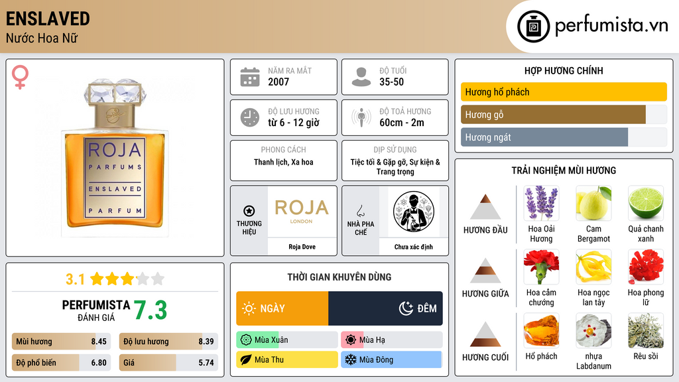This screenshot has height=382, width=679.
Task: Click the Hương Đầu pyramid icon
Action: (485, 207)
